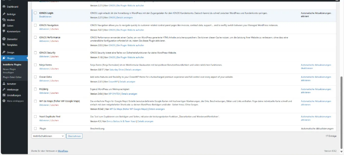
Task: Activate the Ocean Extra plugin
Action: (44, 81)
